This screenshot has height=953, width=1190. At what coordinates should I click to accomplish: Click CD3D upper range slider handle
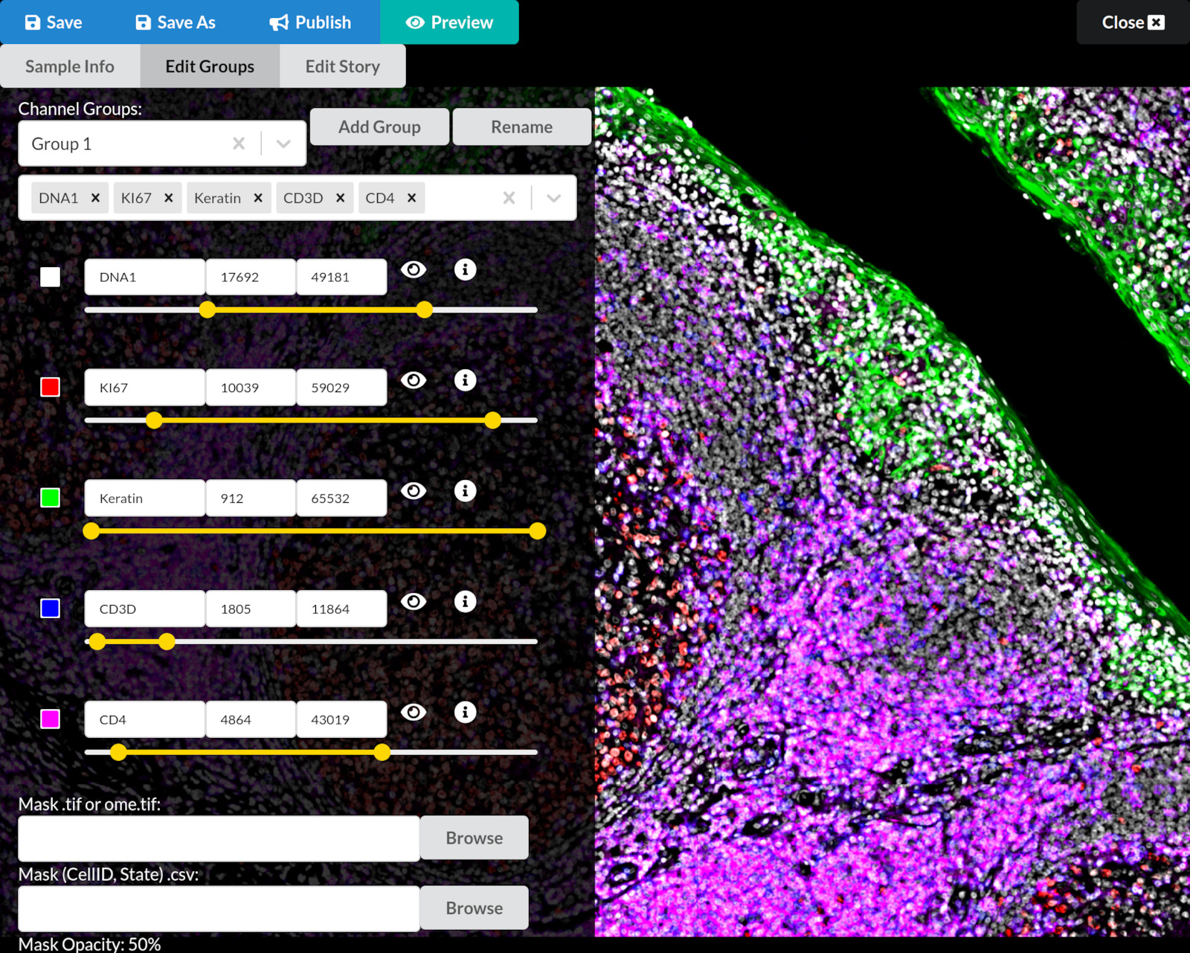tap(167, 641)
